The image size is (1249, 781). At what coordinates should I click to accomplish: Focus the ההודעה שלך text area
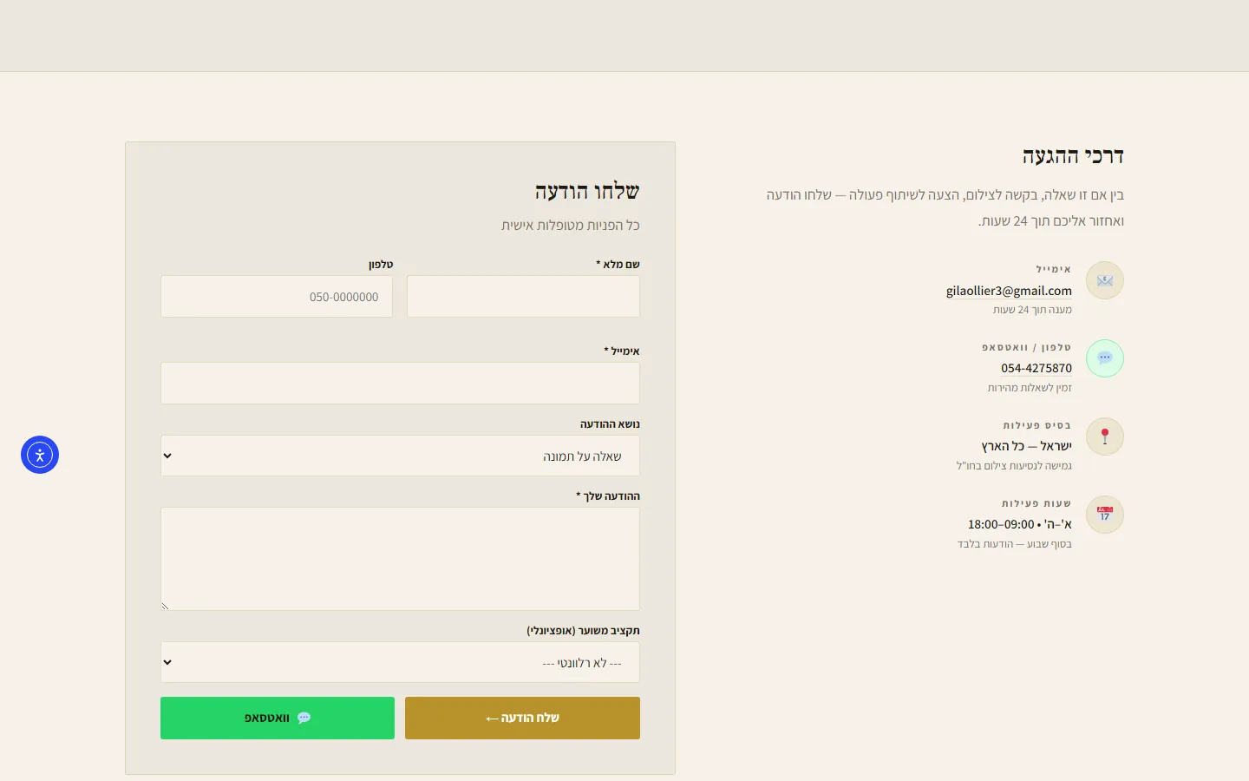click(x=400, y=559)
